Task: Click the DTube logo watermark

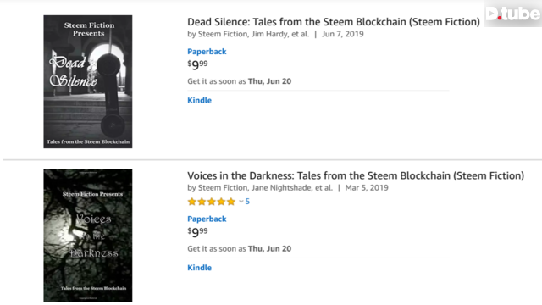Action: pos(513,14)
